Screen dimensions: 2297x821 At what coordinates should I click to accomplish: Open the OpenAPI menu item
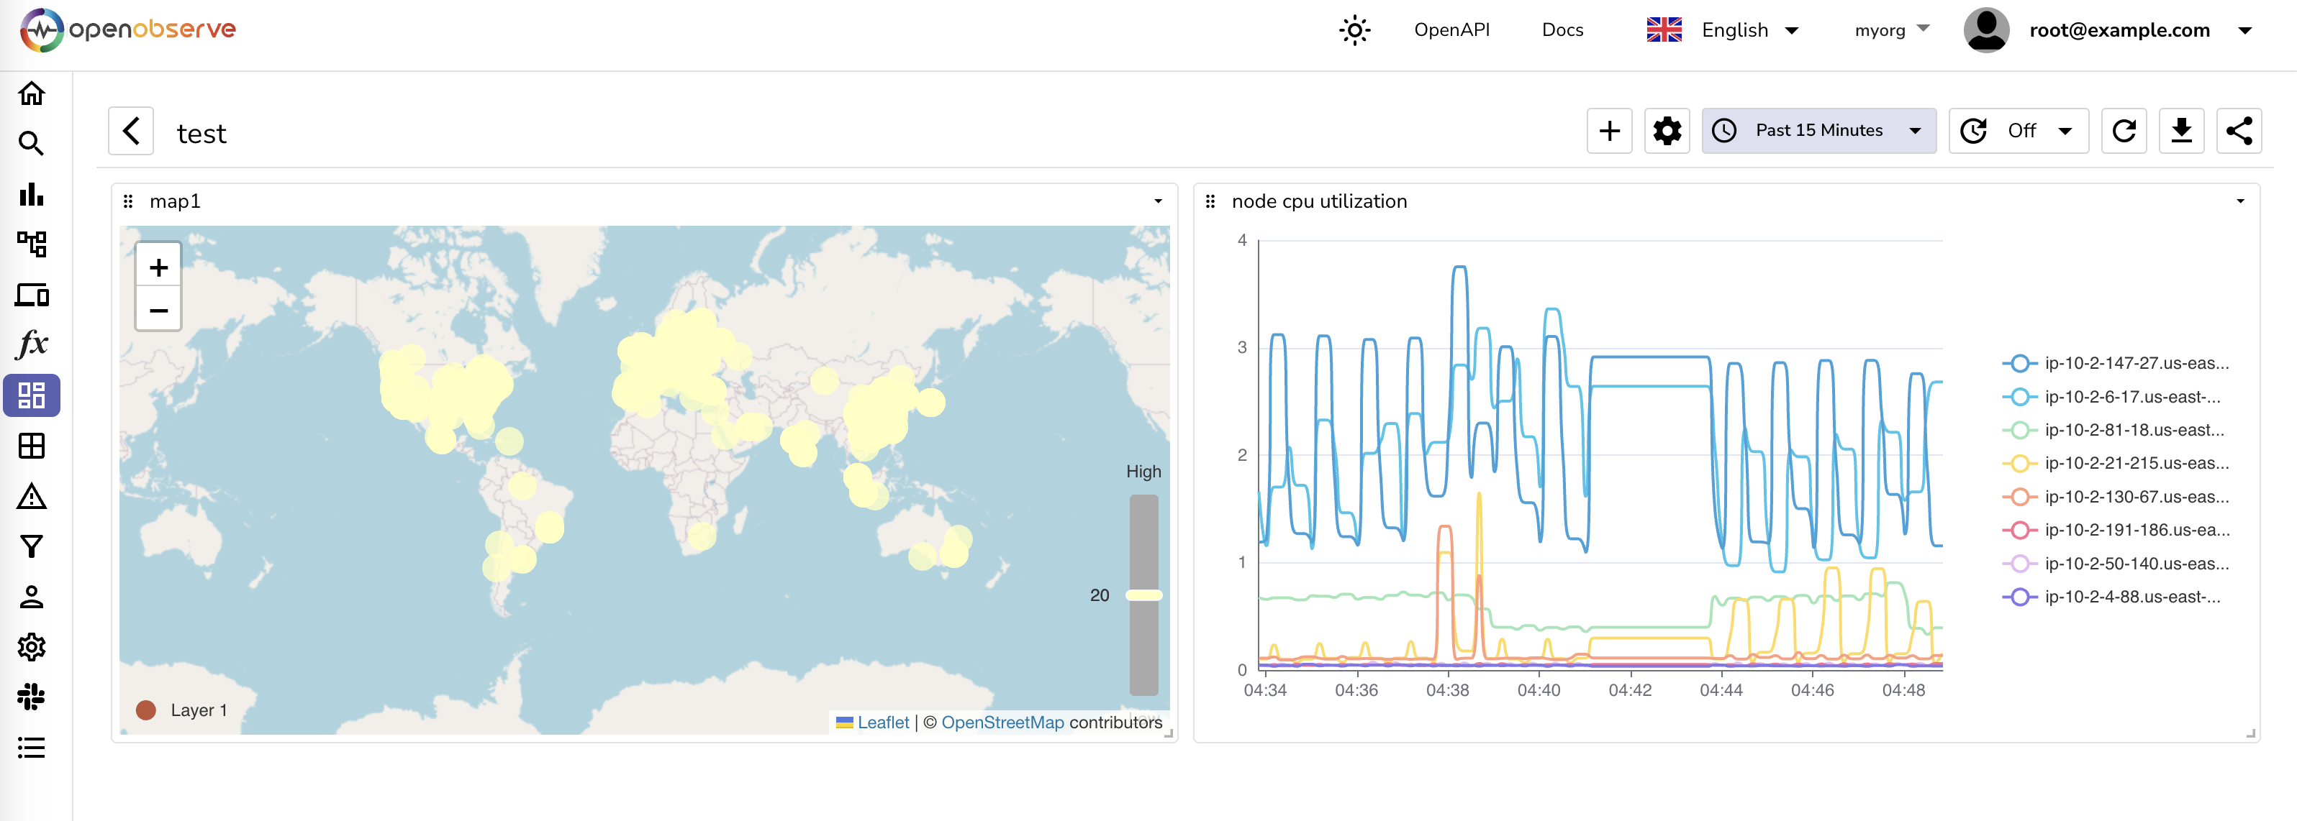1451,30
